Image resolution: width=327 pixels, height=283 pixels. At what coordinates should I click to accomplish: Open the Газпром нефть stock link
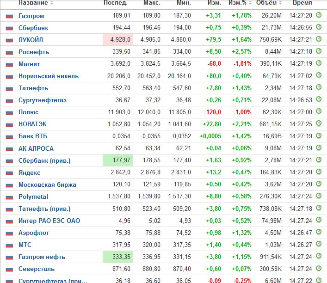pyautogui.click(x=42, y=257)
